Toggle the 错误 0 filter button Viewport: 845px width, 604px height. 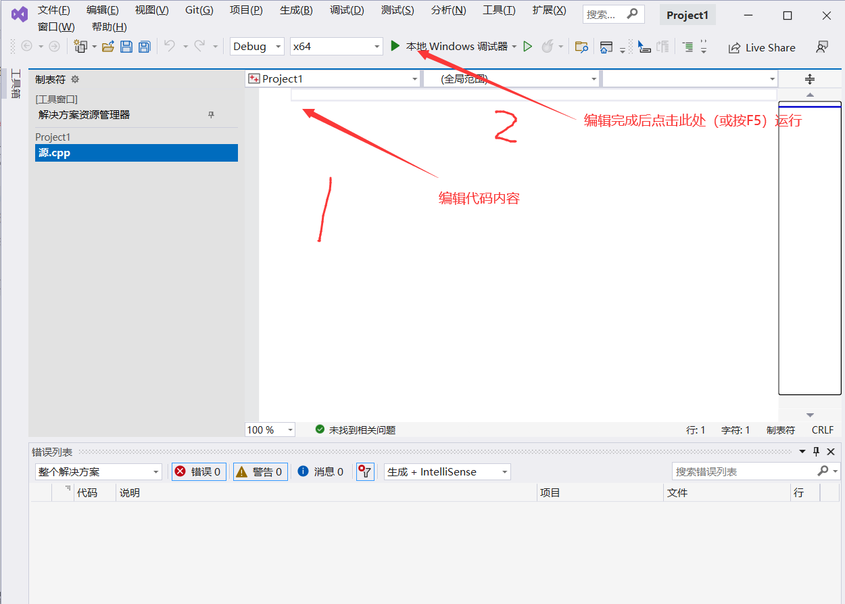(x=199, y=471)
